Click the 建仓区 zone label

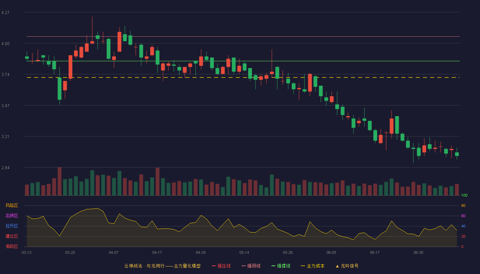[x=12, y=236]
